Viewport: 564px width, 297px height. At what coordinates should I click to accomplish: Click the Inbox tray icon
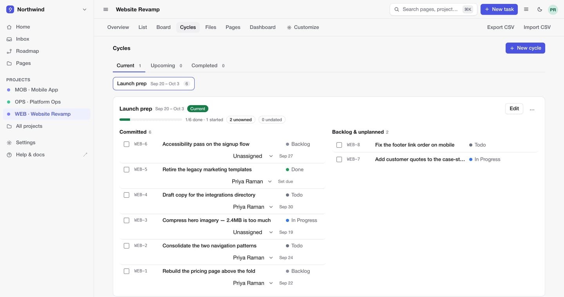[x=9, y=39]
